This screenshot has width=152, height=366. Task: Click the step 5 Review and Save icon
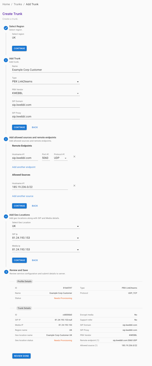pos(6,272)
